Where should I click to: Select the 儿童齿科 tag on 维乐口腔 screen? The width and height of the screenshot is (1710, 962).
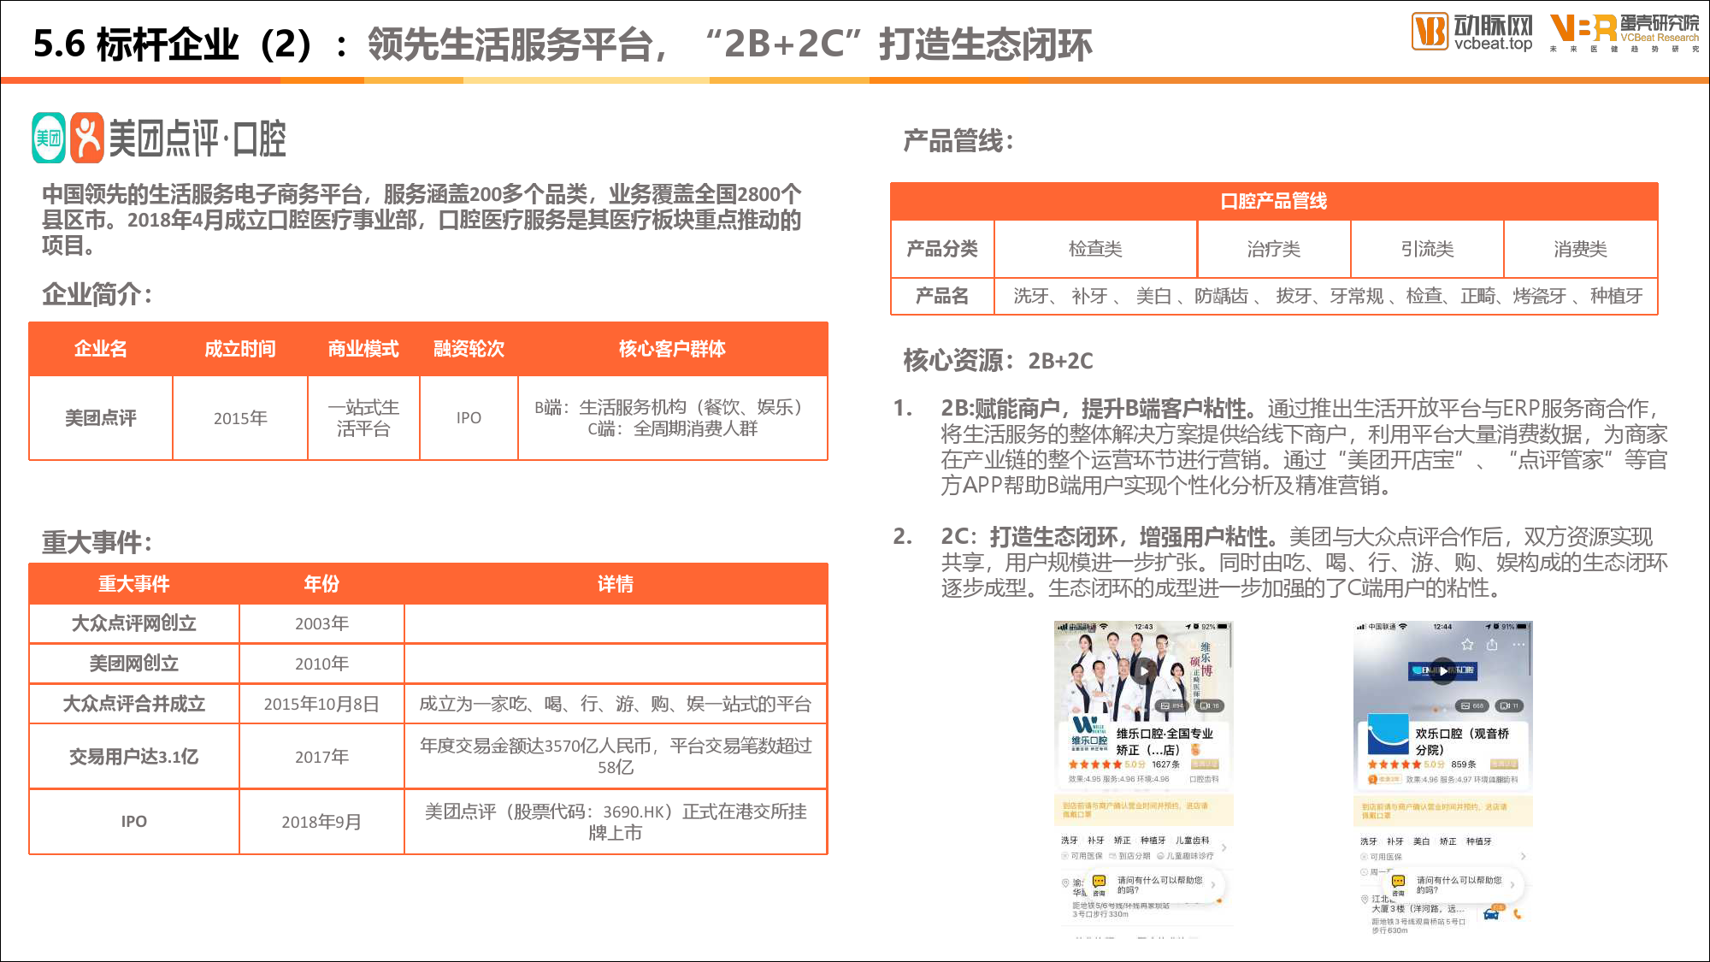[1192, 841]
